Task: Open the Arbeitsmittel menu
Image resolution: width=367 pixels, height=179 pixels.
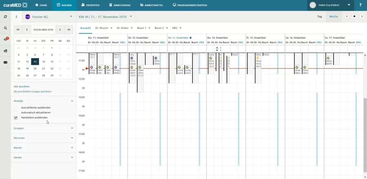Action: (151, 5)
